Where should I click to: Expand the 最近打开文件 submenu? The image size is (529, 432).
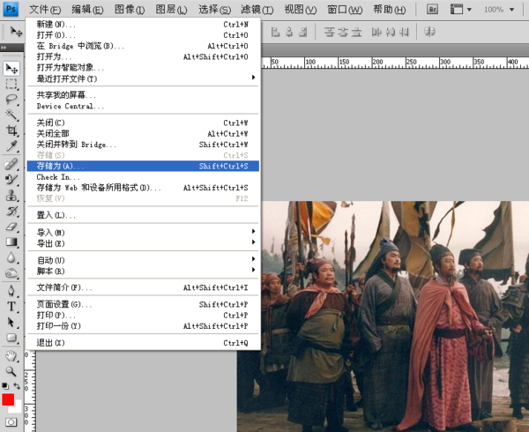[143, 78]
